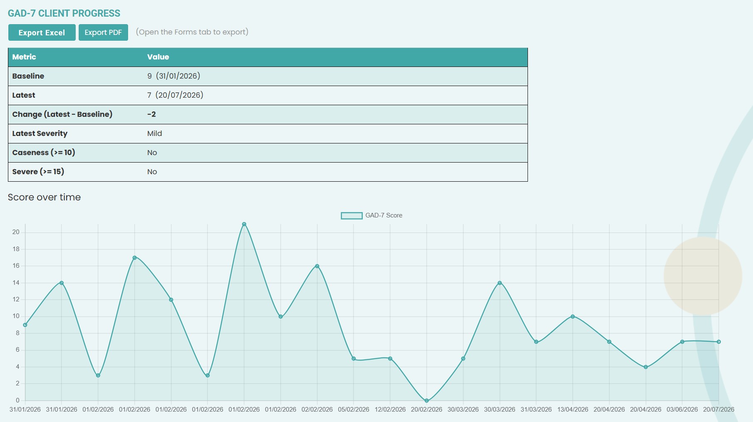This screenshot has height=422, width=753.
Task: Click the Change (Latest - Baseline) label
Action: [62, 114]
